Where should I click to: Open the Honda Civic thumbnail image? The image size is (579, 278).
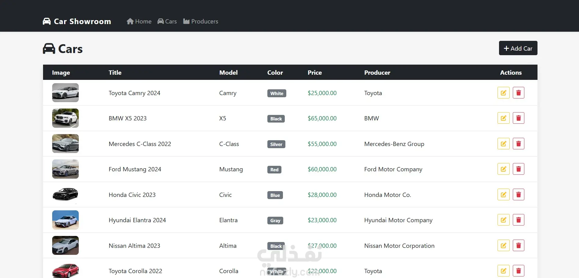[65, 194]
